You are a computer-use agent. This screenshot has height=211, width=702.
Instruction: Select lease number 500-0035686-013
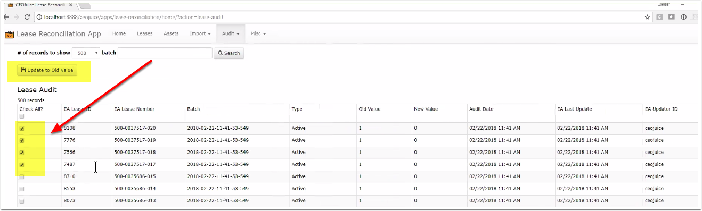(x=135, y=201)
